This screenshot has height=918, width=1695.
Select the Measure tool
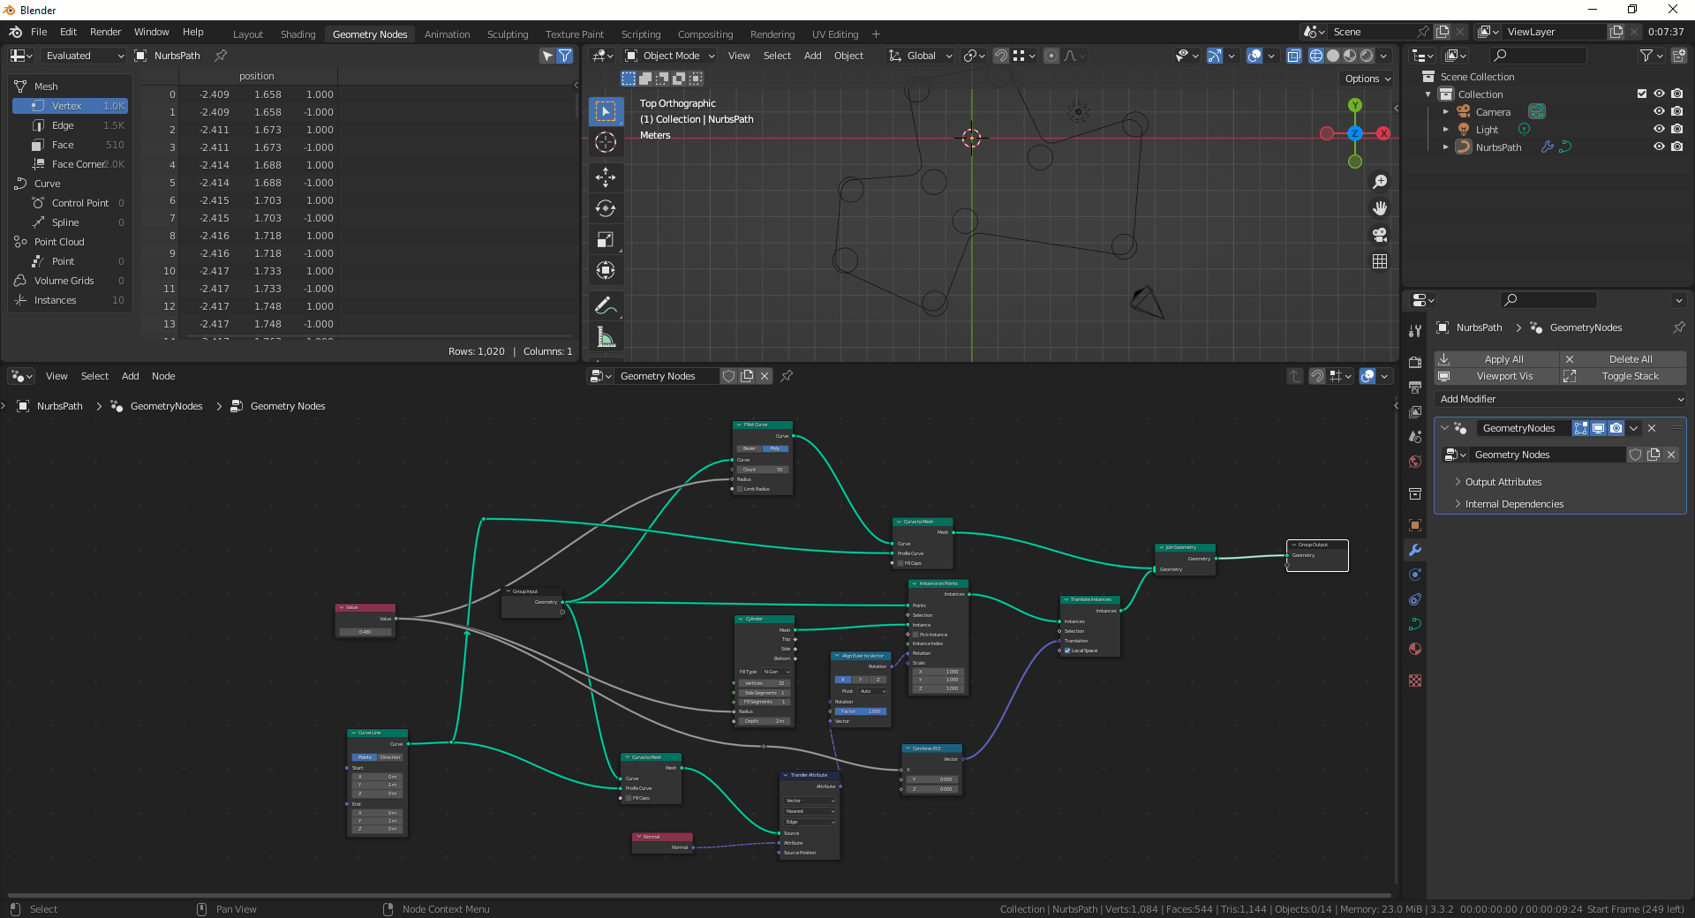click(x=606, y=336)
